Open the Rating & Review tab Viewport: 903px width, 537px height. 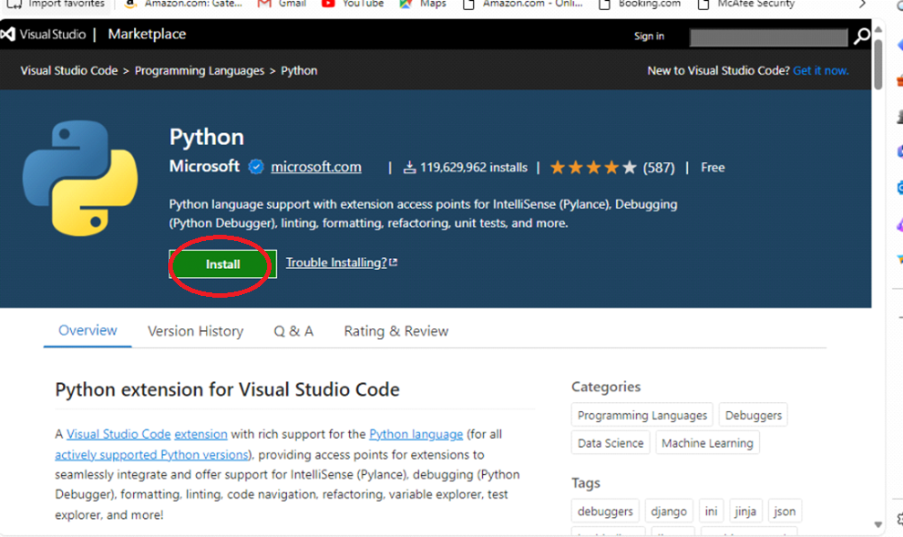396,331
